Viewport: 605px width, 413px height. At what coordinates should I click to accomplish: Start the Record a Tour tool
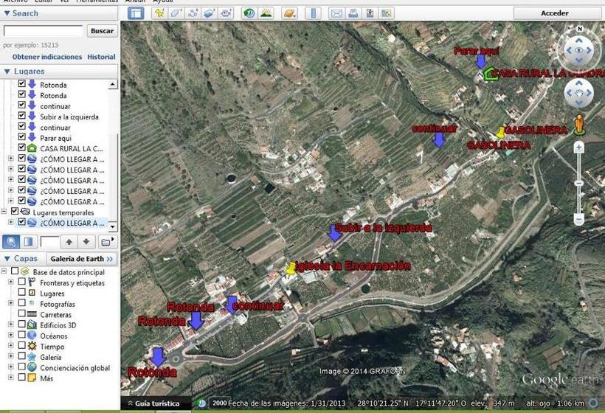click(x=226, y=13)
